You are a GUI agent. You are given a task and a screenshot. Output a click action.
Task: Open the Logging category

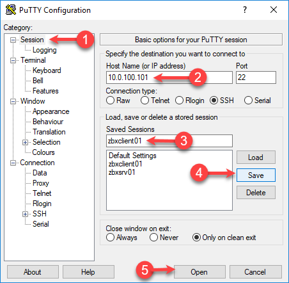click(44, 50)
